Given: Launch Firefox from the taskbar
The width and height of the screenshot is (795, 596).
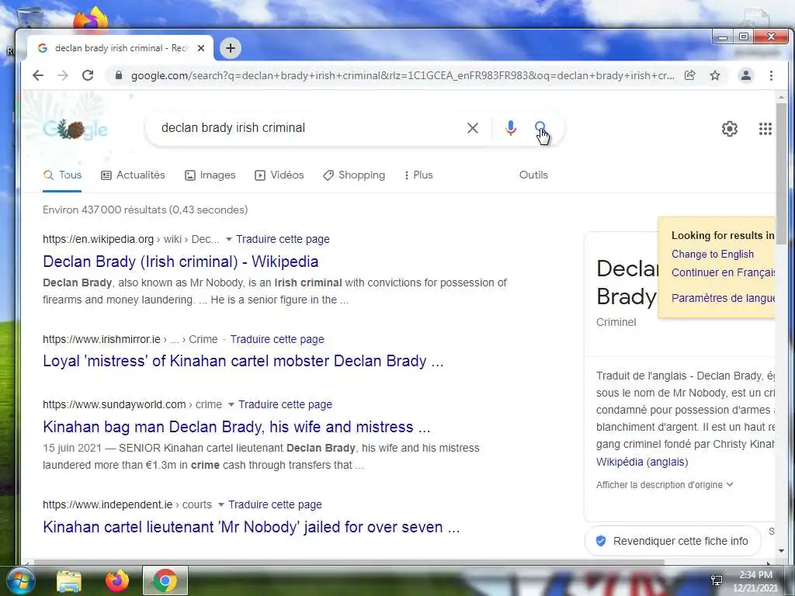Looking at the screenshot, I should [x=117, y=580].
